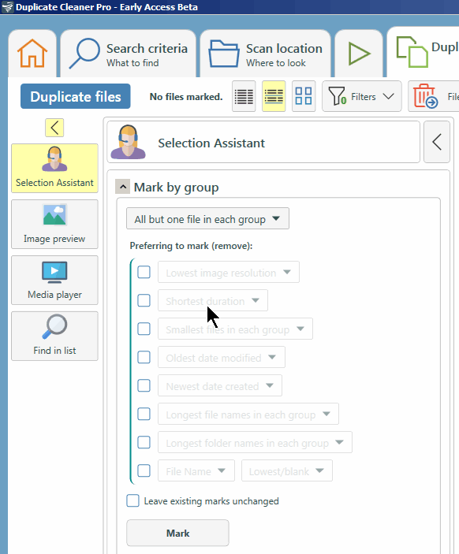Click the Mark button
The width and height of the screenshot is (459, 554).
(177, 533)
